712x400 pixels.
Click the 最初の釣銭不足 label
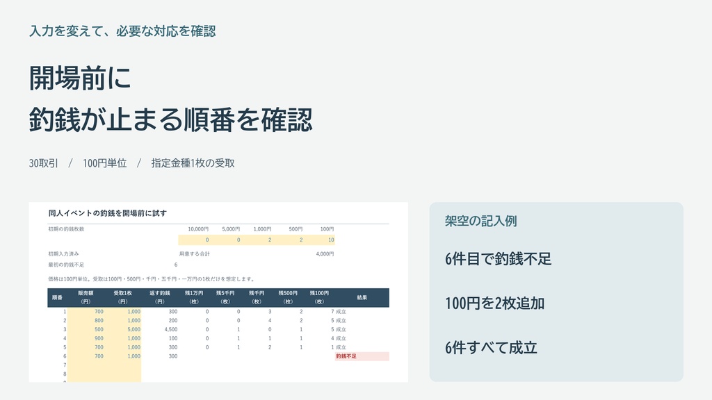click(66, 265)
